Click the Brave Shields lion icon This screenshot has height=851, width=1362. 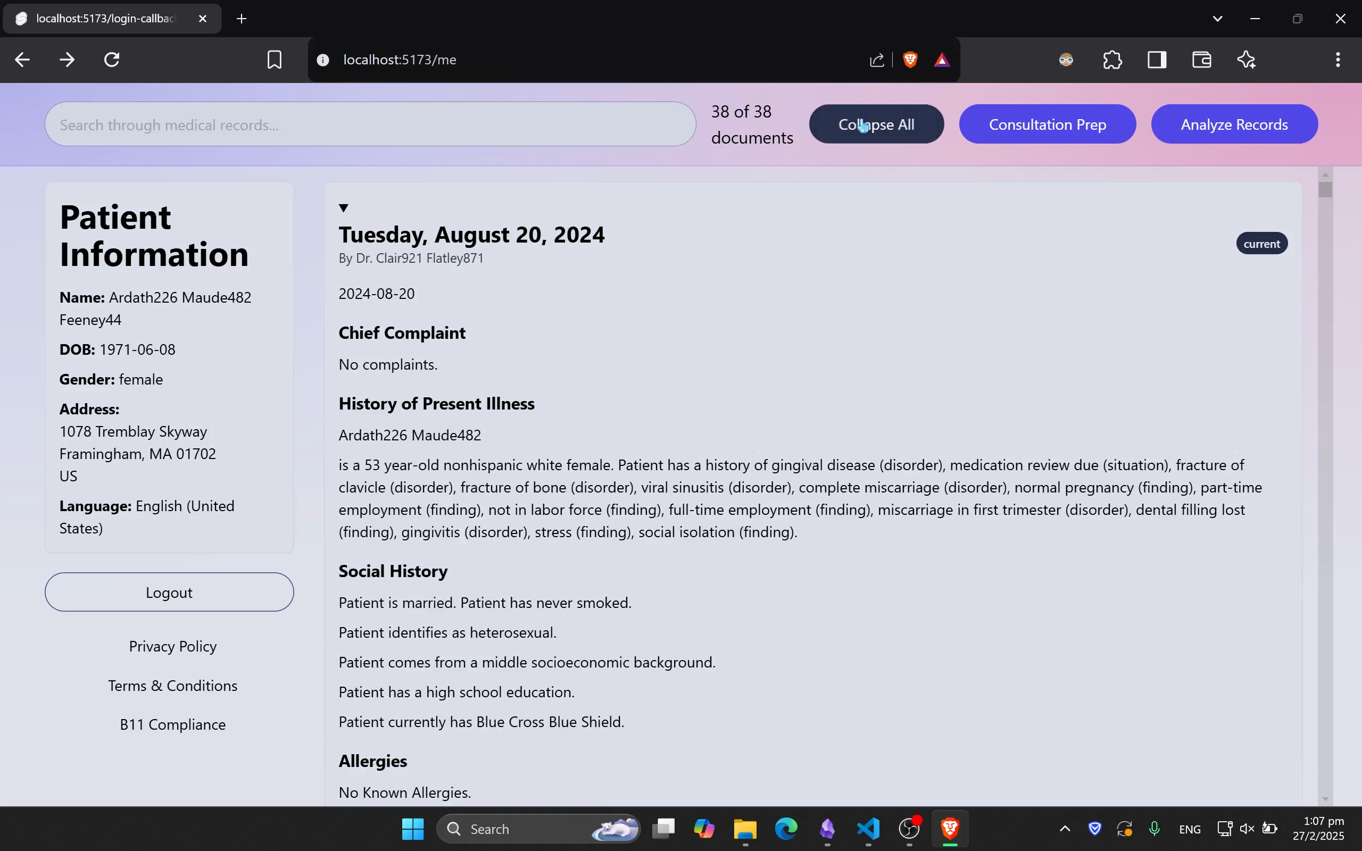[910, 60]
